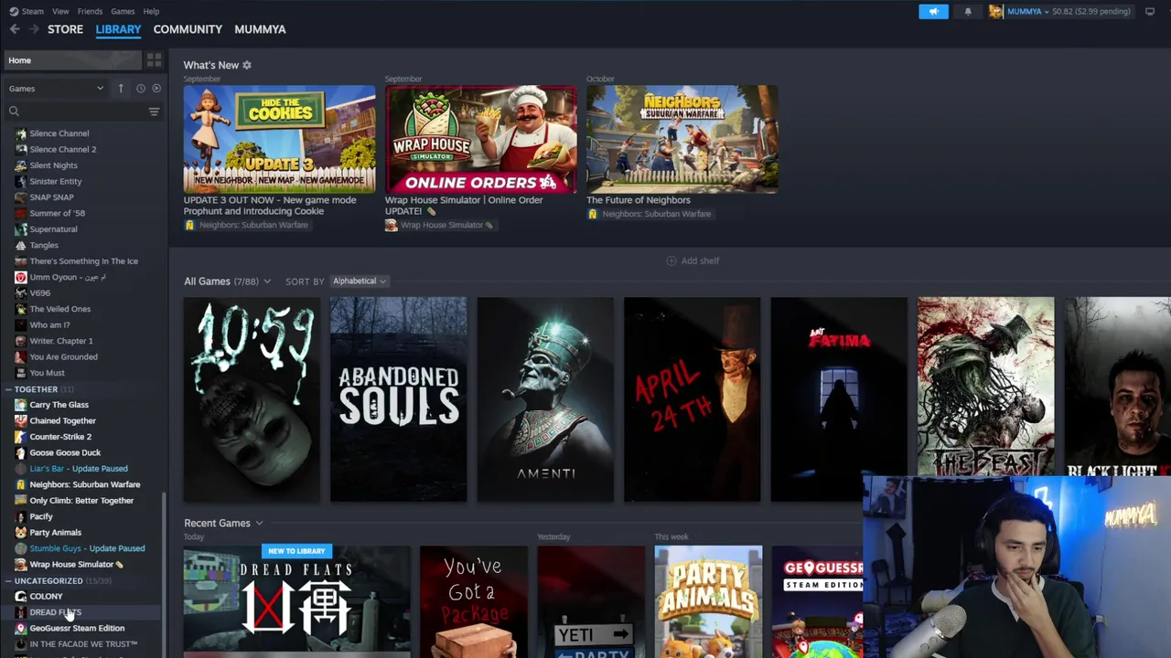Click the Counter-Strike 2 game icon
1171x658 pixels.
(x=20, y=437)
